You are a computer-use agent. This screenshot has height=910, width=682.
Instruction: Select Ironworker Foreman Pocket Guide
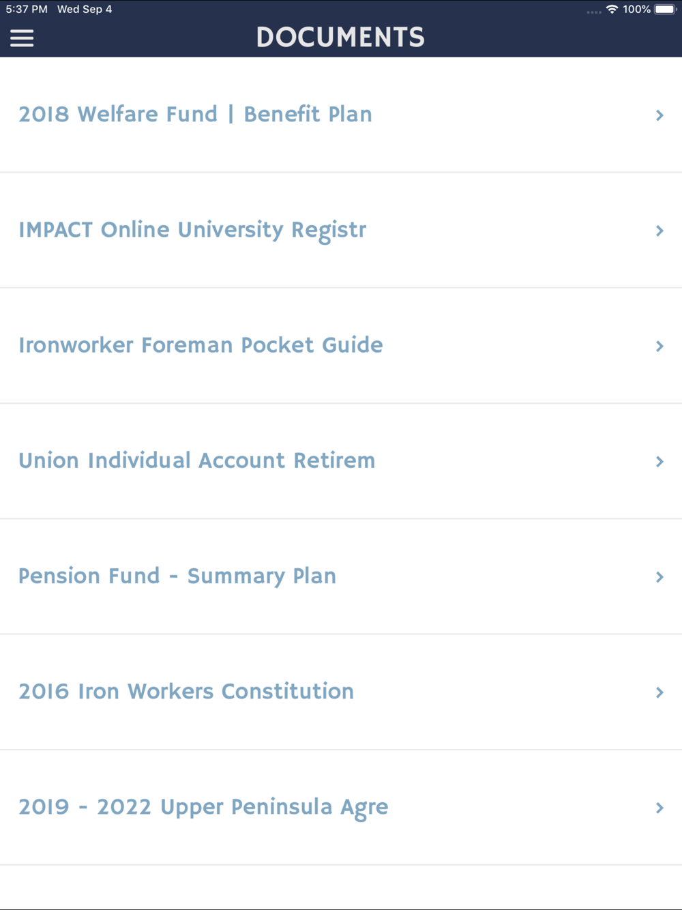point(341,346)
